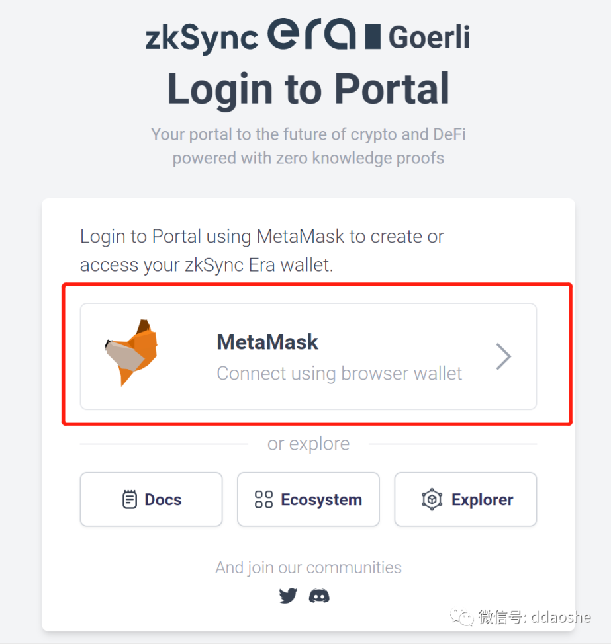Click 'And join our communities' text
The width and height of the screenshot is (611, 644).
[308, 567]
